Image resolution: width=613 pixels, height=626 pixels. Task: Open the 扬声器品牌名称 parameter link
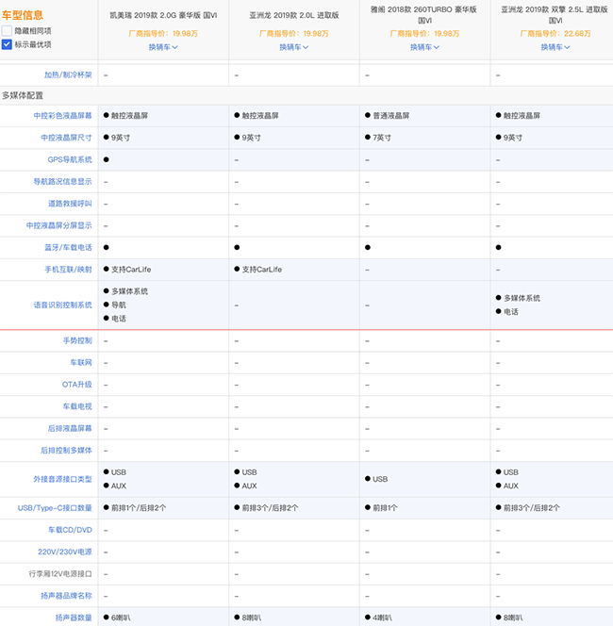(x=66, y=596)
